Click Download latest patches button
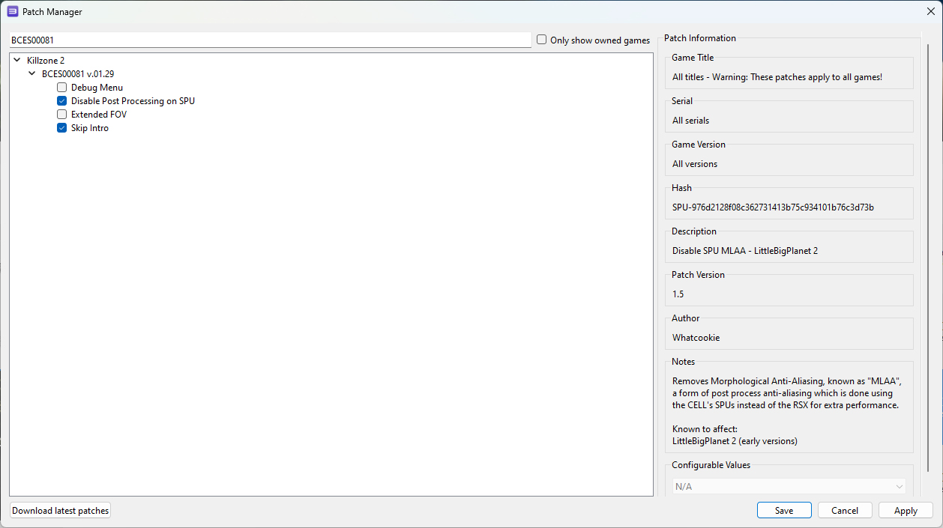 point(61,511)
